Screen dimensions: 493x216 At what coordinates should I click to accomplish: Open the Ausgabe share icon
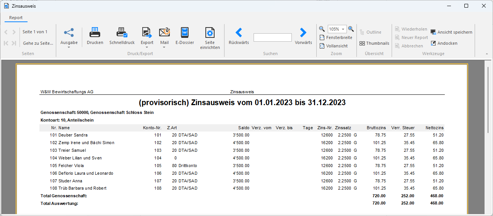click(69, 33)
